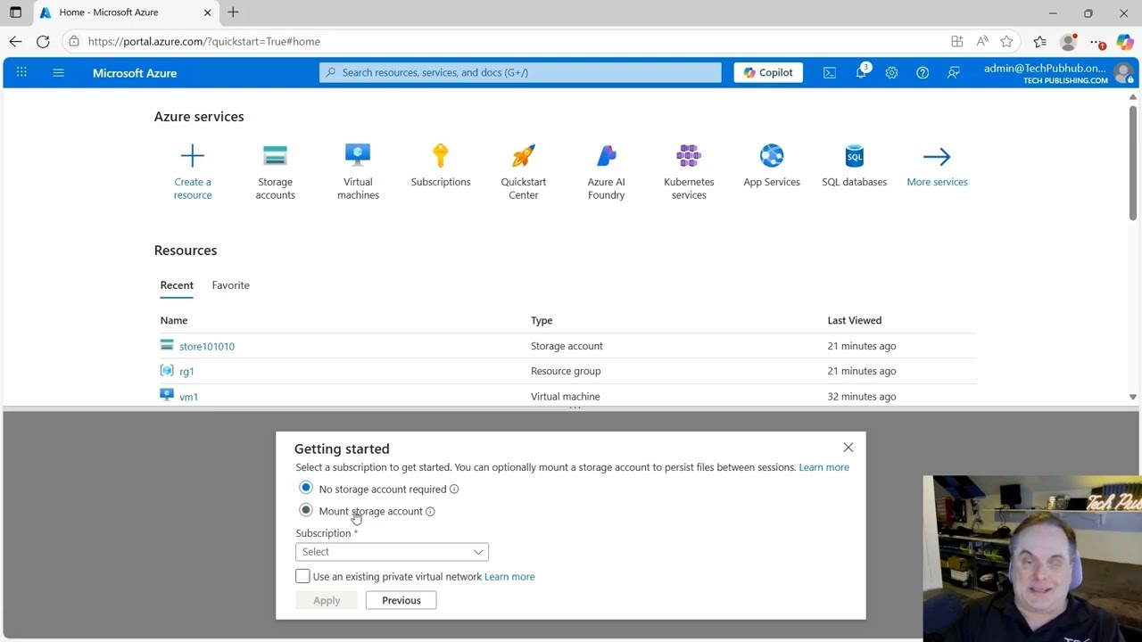Click the Type column header
Viewport: 1142px width, 642px height.
click(542, 320)
